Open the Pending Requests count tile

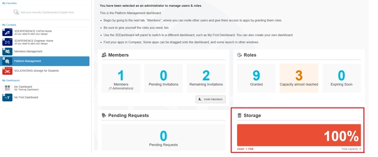[163, 138]
